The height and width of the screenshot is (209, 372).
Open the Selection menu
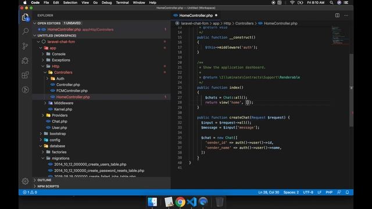(x=70, y=2)
